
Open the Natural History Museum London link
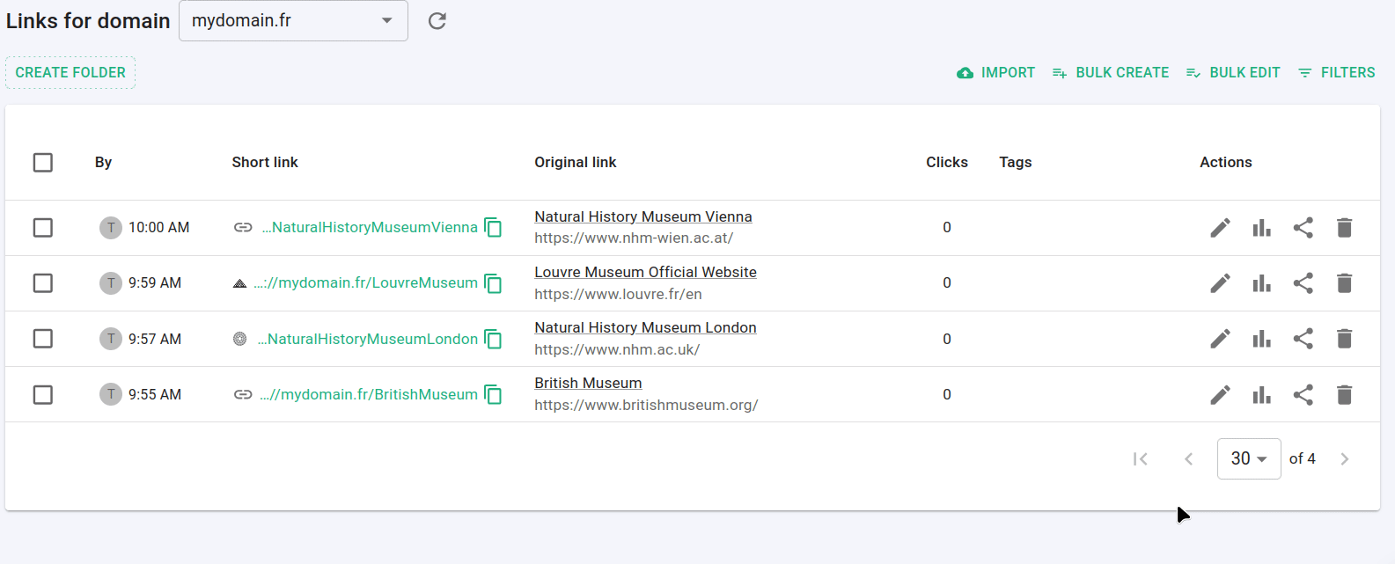(x=645, y=327)
